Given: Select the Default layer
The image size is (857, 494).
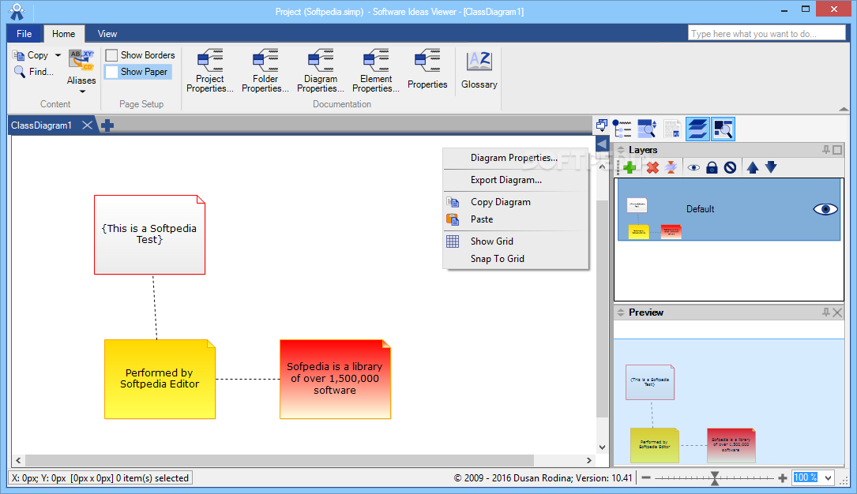Looking at the screenshot, I should pyautogui.click(x=728, y=210).
